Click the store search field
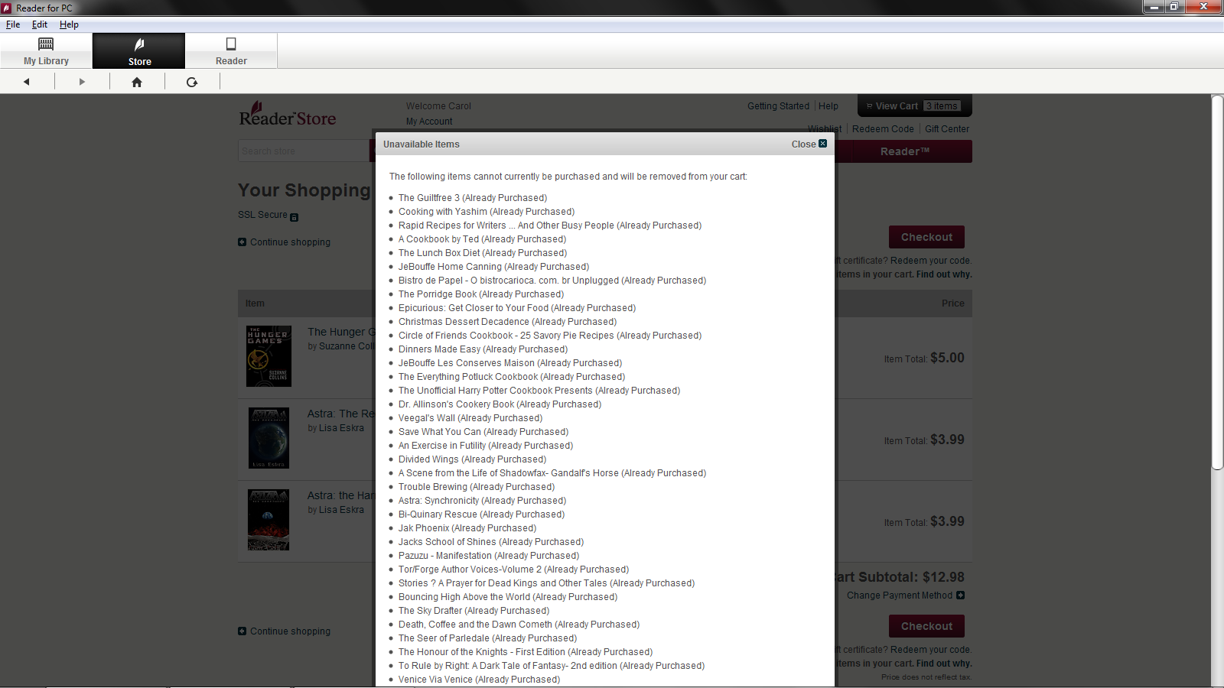Screen dimensions: 1224x688 (304, 151)
